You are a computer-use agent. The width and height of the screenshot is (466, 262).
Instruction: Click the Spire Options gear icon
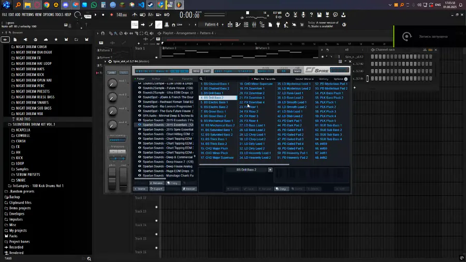coord(346,79)
